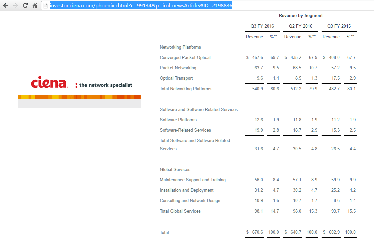Click the Q3 FY 2015 column header
Screen dimensions: 374x241
pos(339,26)
